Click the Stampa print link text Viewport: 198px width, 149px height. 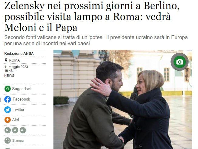pos(18,140)
